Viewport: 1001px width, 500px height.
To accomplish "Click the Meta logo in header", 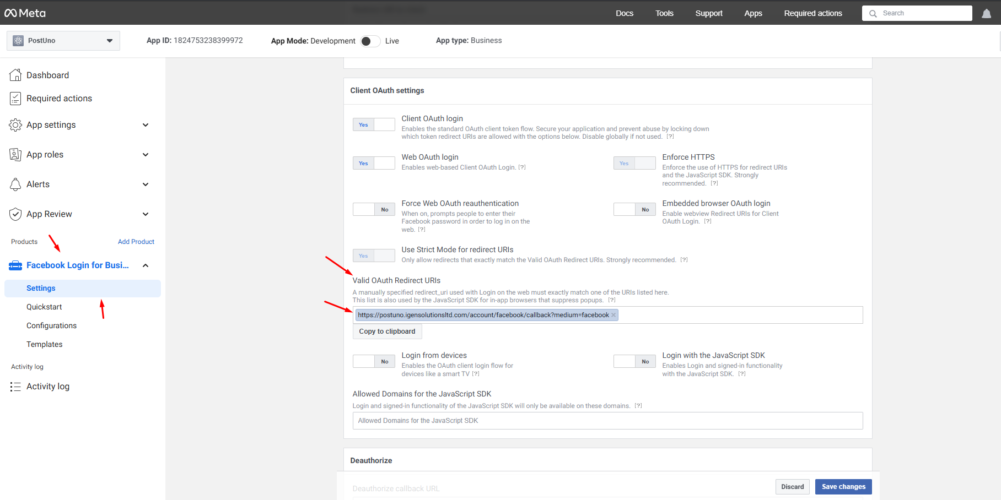I will click(25, 13).
